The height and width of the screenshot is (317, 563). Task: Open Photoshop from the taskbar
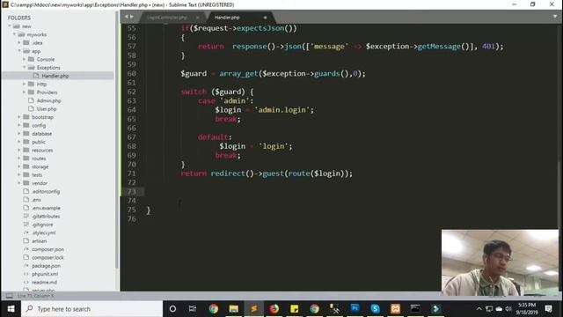coord(355,309)
